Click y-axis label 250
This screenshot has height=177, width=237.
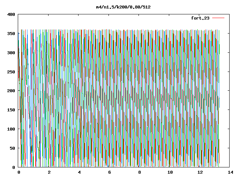point(11,72)
